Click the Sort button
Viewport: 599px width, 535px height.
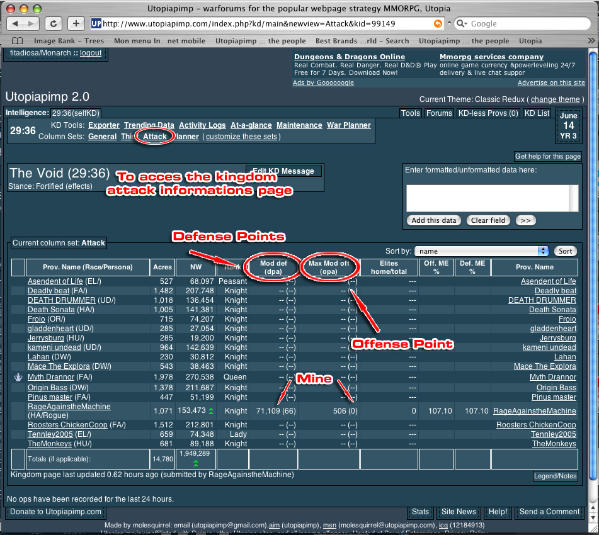pos(565,251)
